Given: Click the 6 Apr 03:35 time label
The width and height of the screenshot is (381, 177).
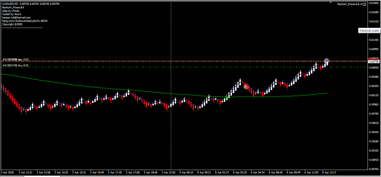Looking at the screenshot, I should [240, 173].
